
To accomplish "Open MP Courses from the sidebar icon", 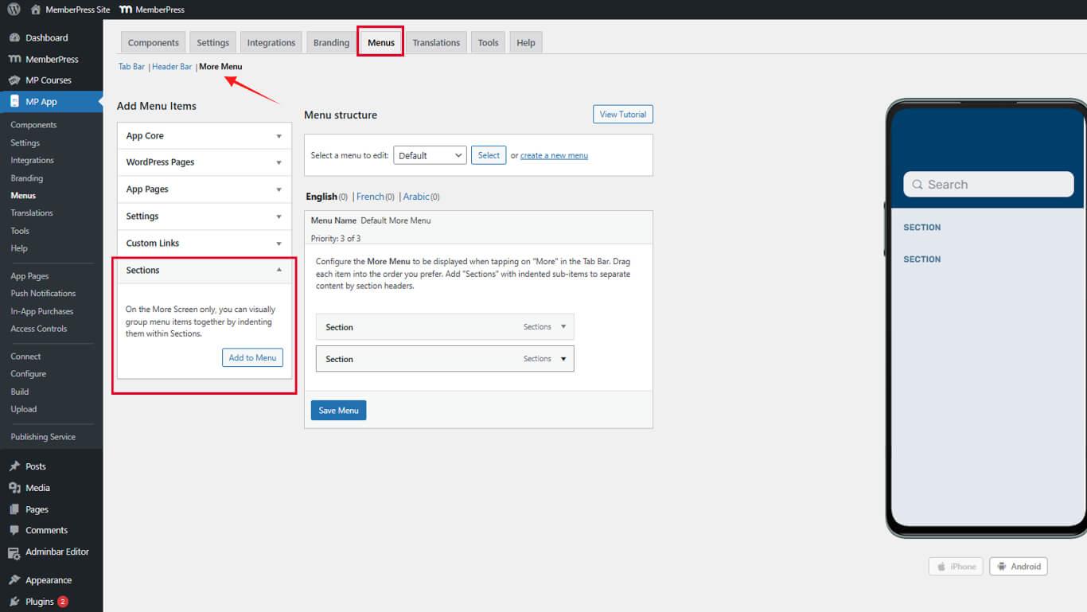I will 14,80.
